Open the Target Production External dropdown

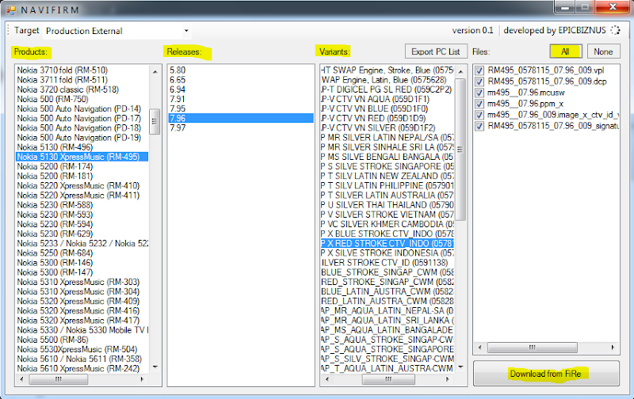117,31
